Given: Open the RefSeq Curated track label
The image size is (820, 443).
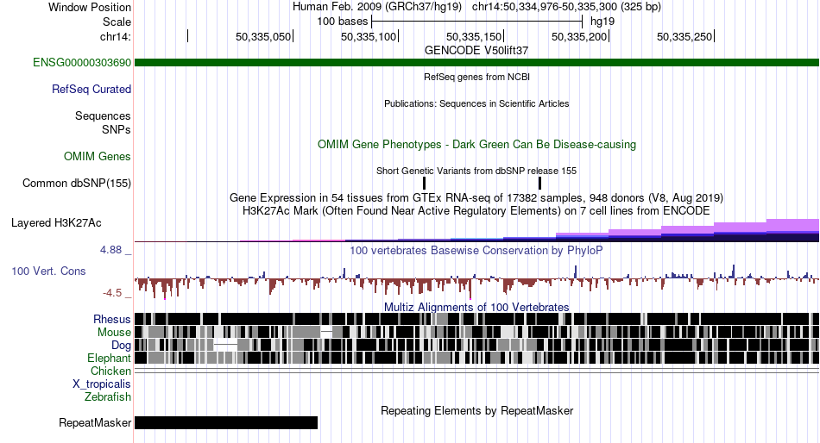Looking at the screenshot, I should tap(91, 90).
